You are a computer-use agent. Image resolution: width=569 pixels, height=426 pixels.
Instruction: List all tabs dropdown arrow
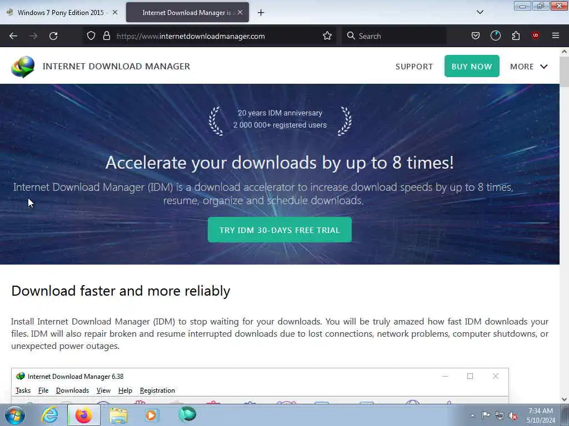tap(480, 12)
